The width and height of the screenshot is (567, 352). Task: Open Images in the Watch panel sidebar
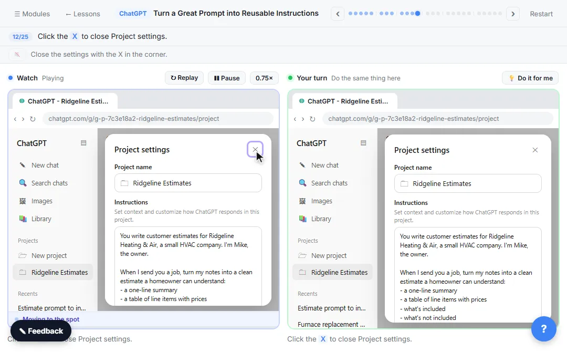(53, 201)
